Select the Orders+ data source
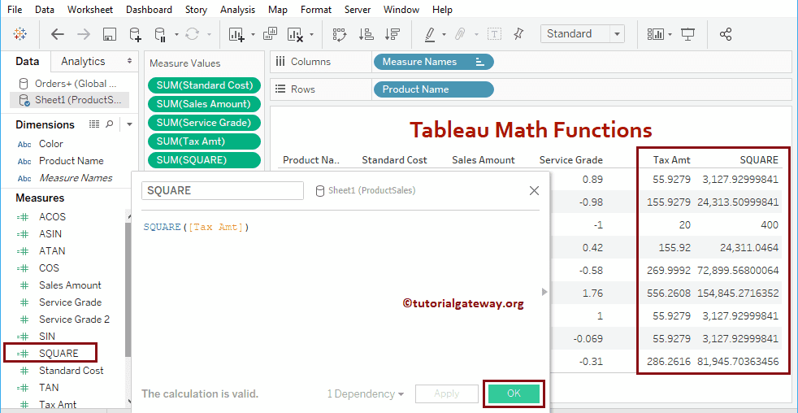Screen dimensions: 798x413 pyautogui.click(x=67, y=84)
